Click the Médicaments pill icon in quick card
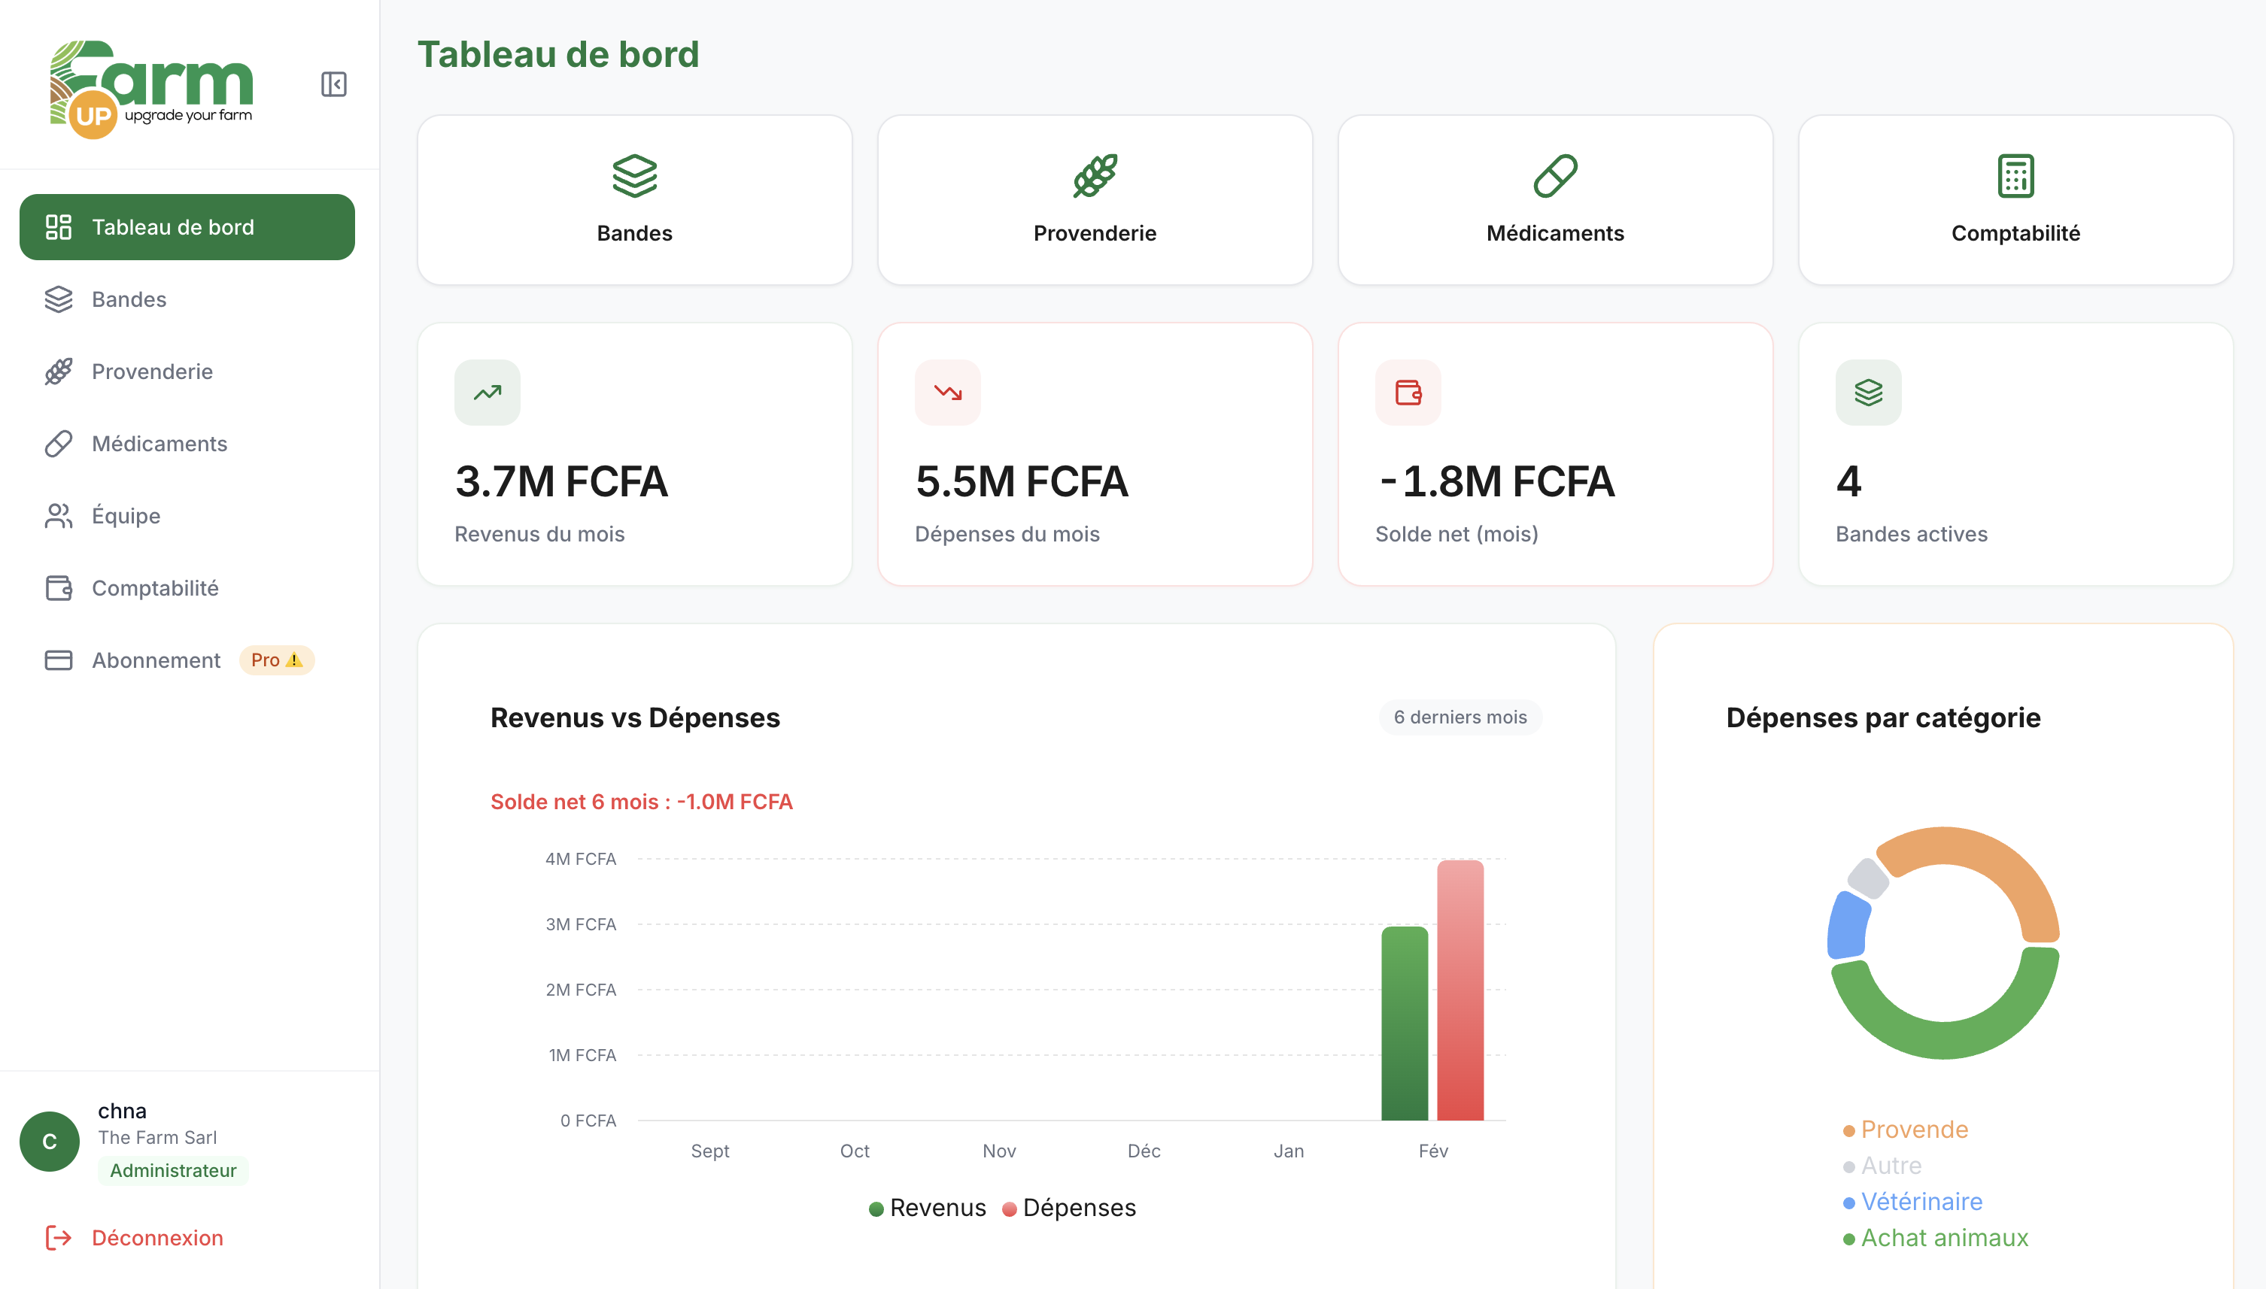This screenshot has height=1289, width=2266. [x=1555, y=176]
